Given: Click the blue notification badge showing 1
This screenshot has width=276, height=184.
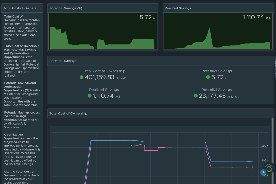Looking at the screenshot, I should click(x=263, y=172).
